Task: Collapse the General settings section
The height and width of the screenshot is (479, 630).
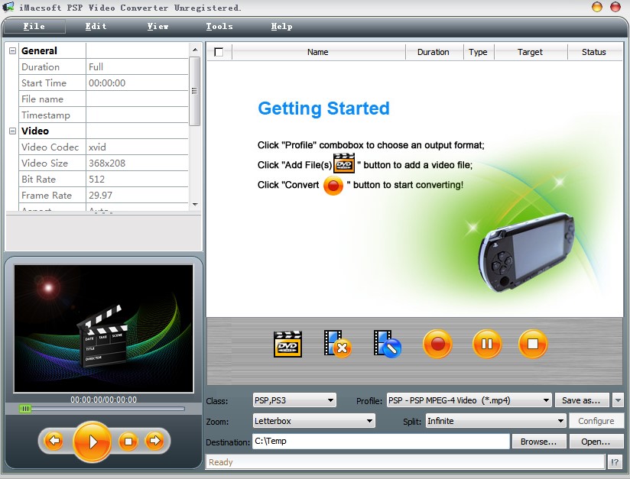Action: coord(12,50)
